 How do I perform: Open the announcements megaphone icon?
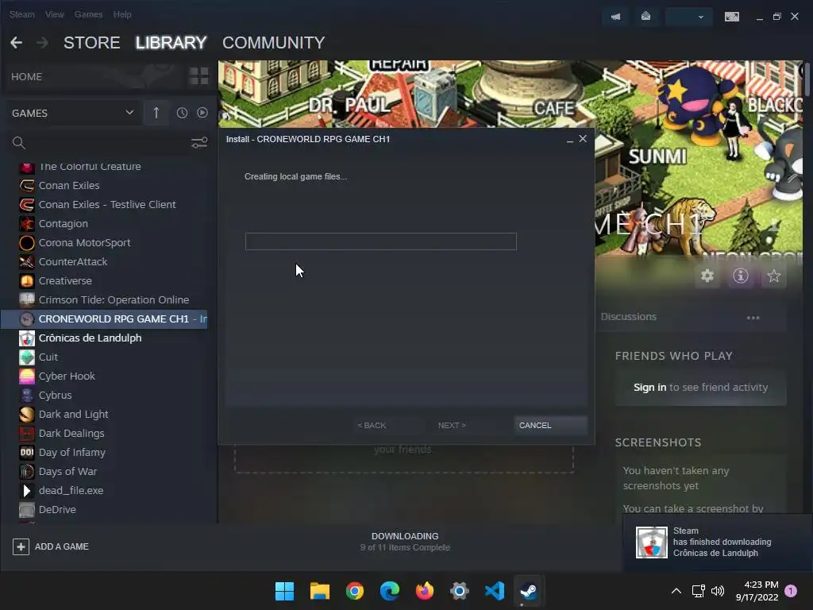coord(615,17)
